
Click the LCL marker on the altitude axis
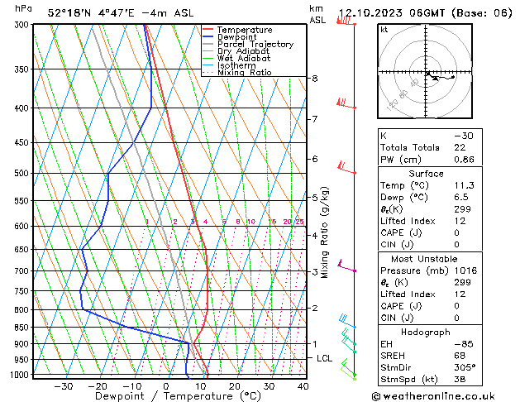[x=325, y=358]
